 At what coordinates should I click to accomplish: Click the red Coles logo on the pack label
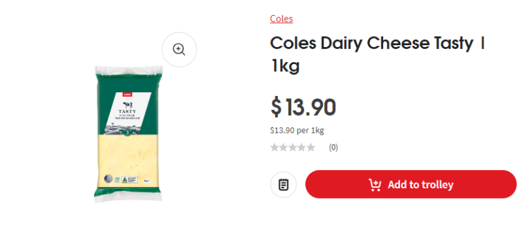point(127,95)
